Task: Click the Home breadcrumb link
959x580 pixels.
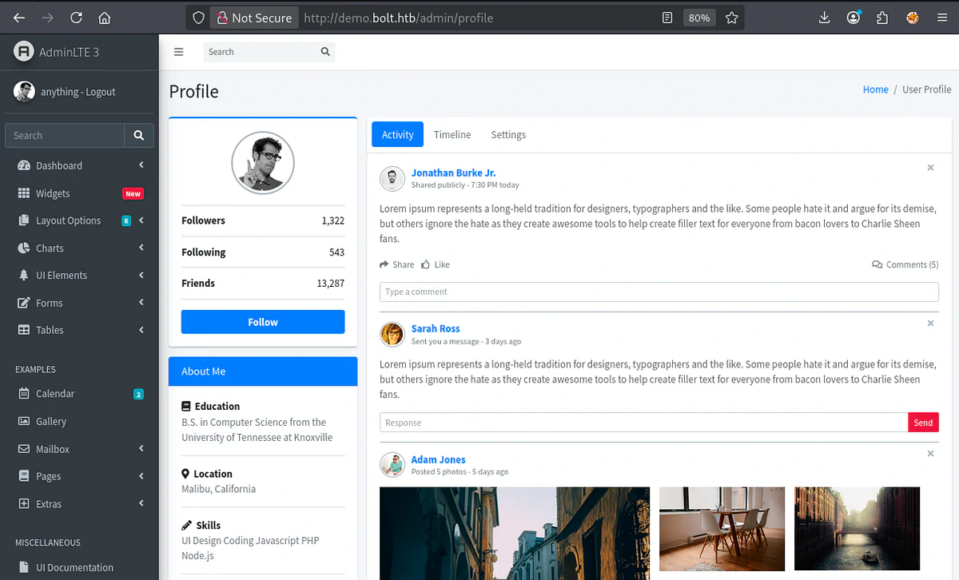Action: pyautogui.click(x=875, y=89)
